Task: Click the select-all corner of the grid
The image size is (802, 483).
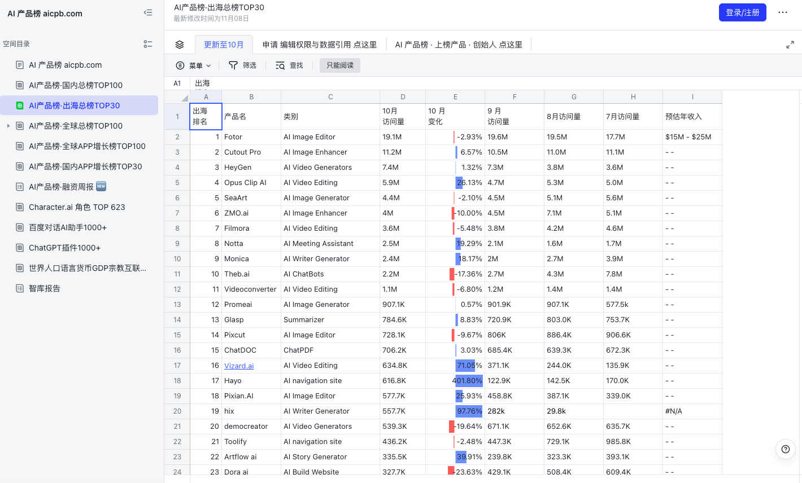Action: tap(177, 97)
